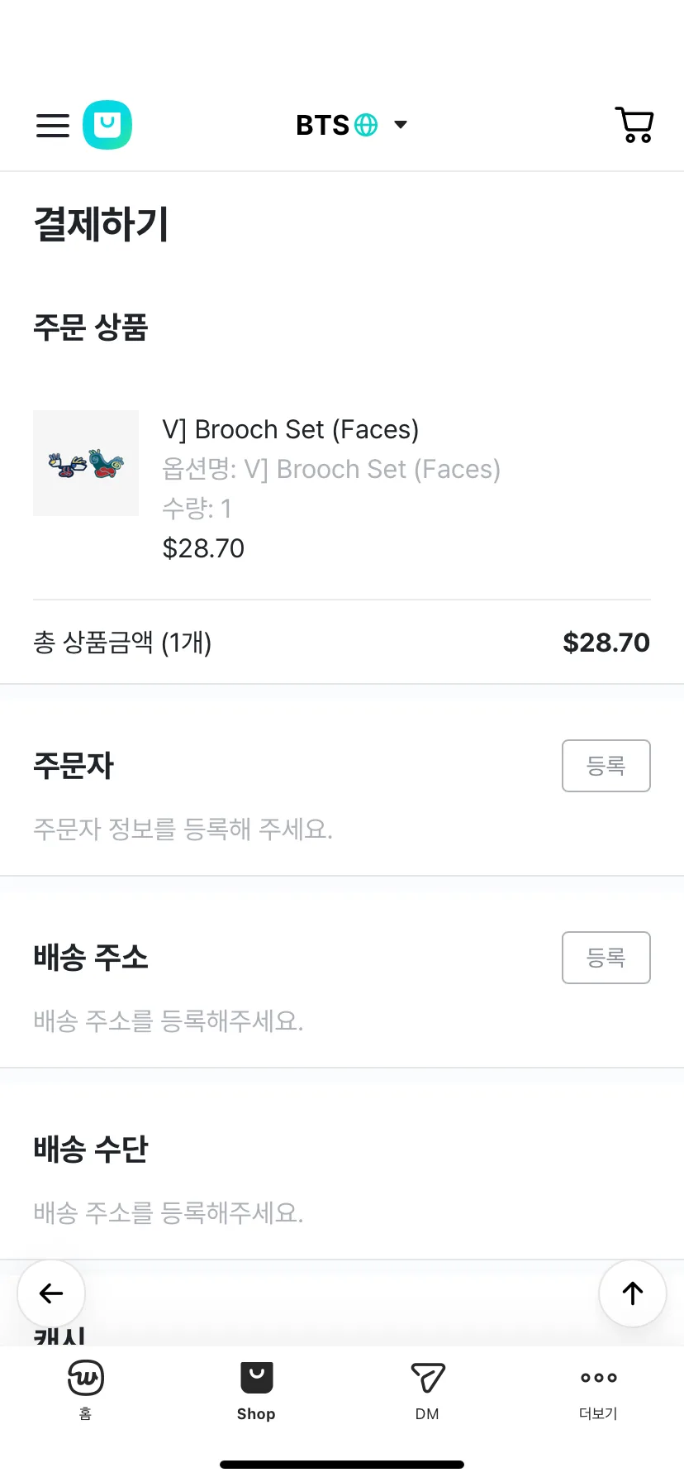Open 더보기 three-dot menu
Image resolution: width=684 pixels, height=1482 pixels.
tap(599, 1391)
